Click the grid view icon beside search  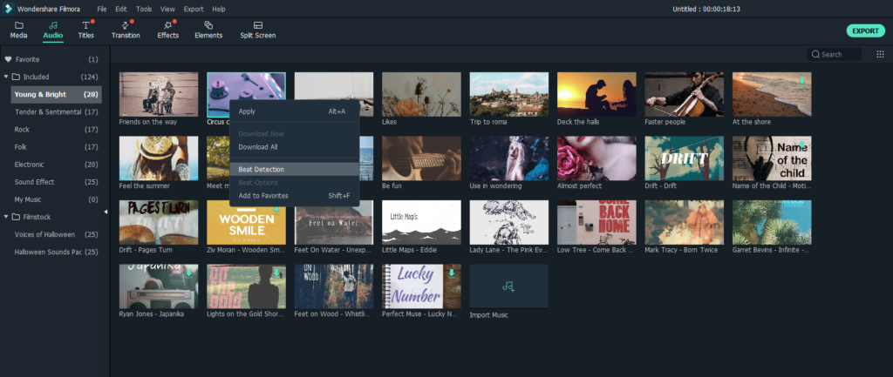click(x=880, y=54)
